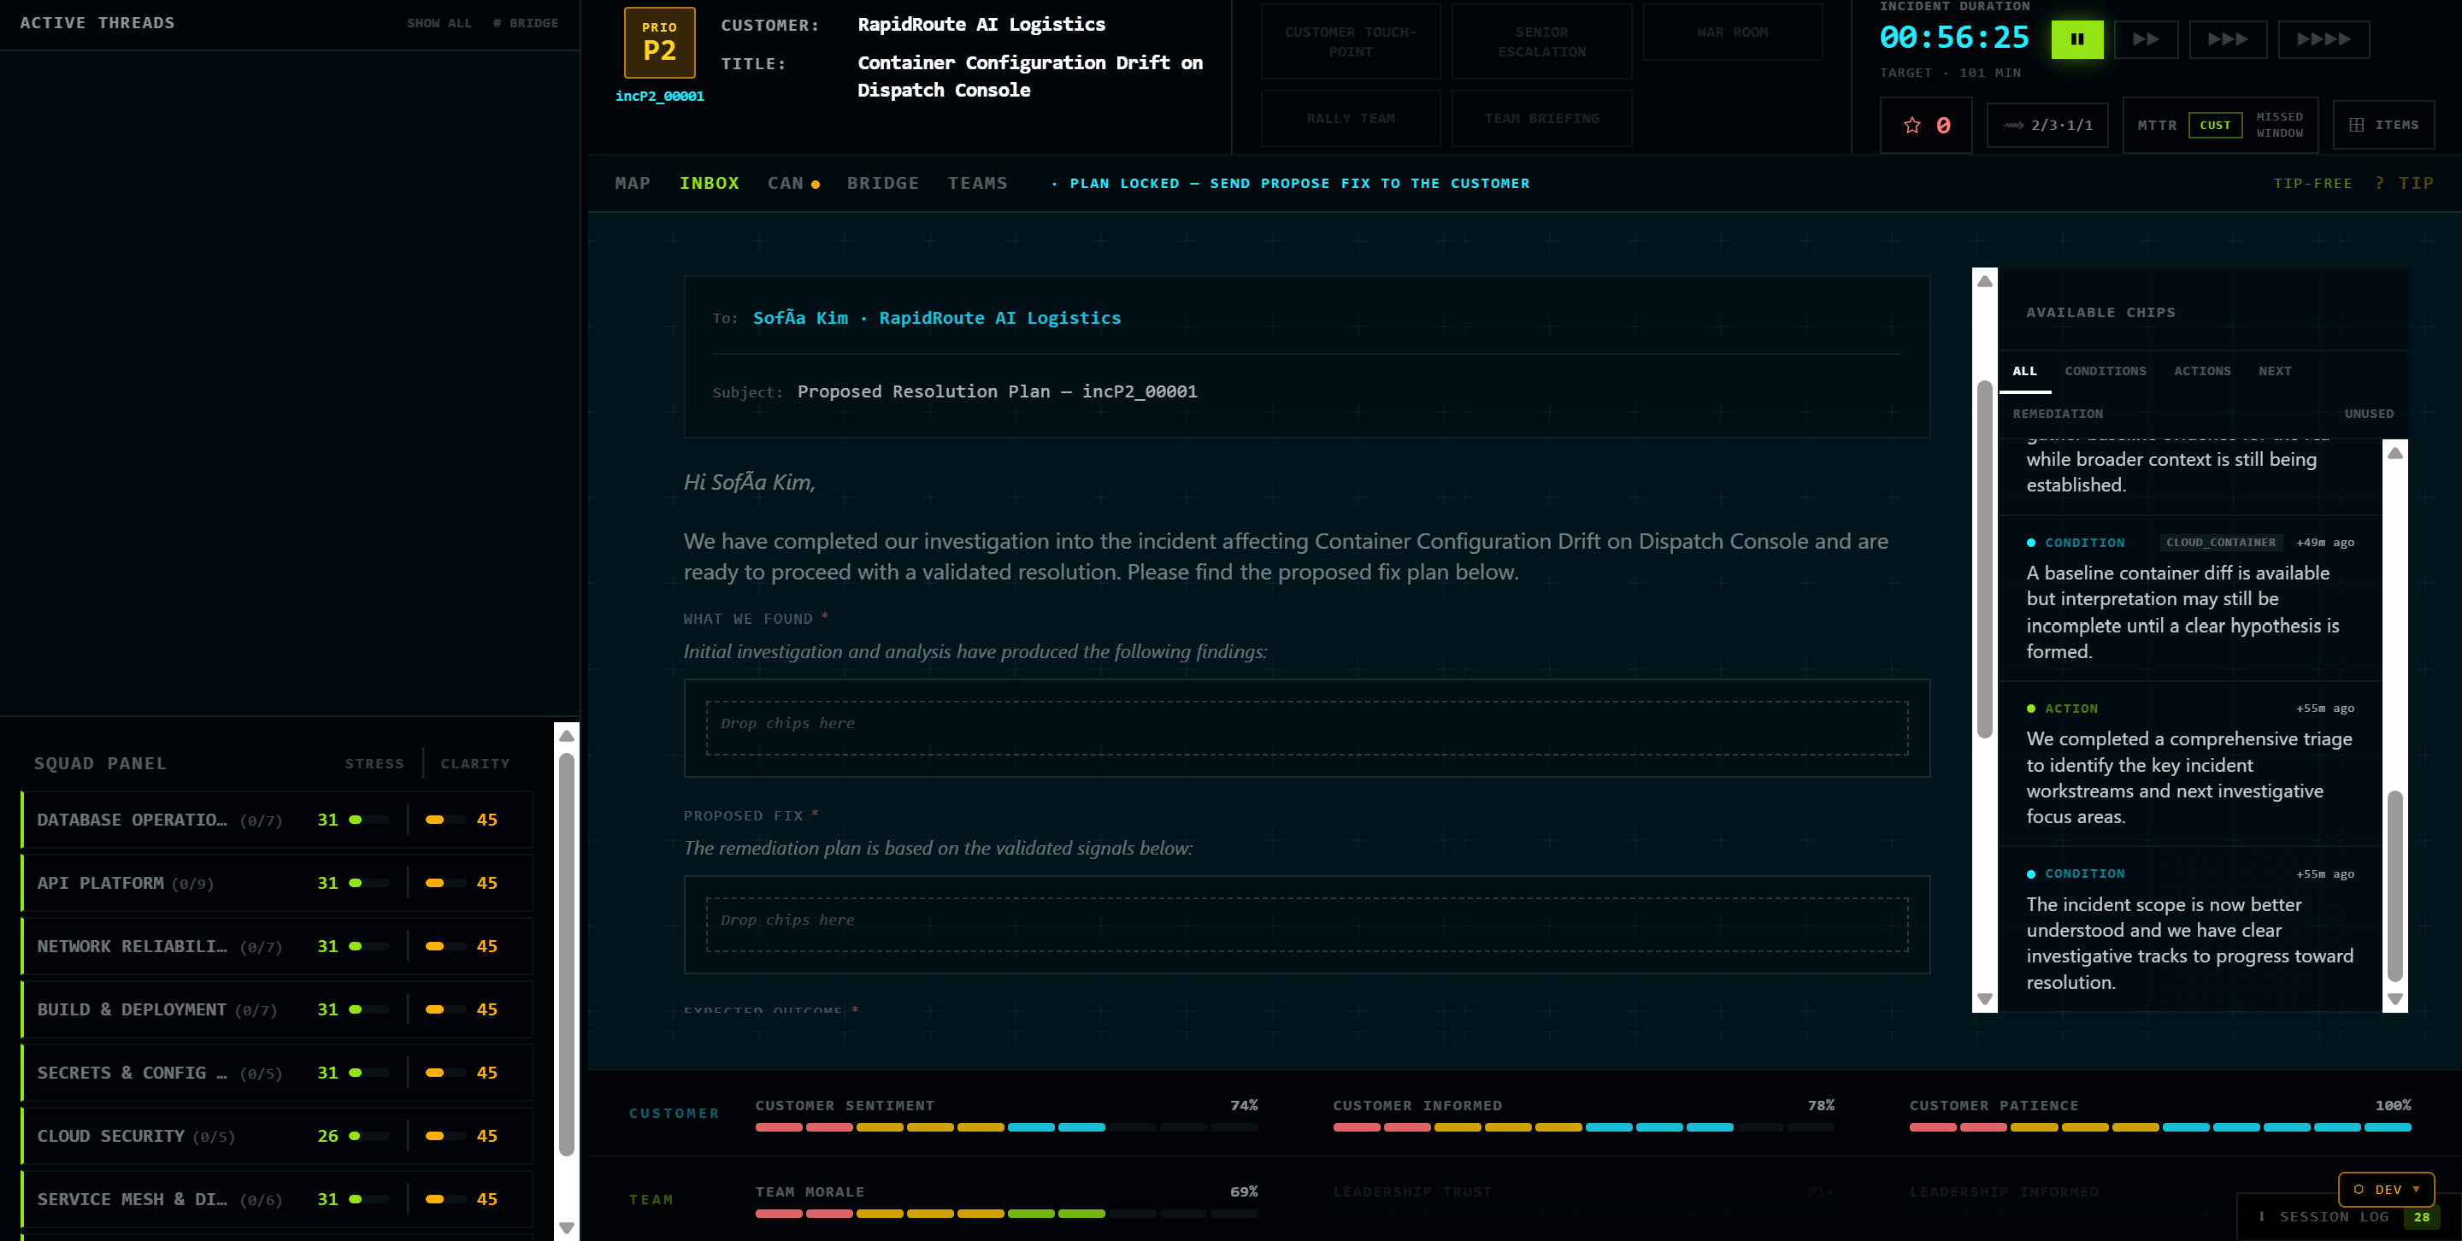Click the WAR ROOM button
Screen dimensions: 2462x1241
tap(1732, 32)
